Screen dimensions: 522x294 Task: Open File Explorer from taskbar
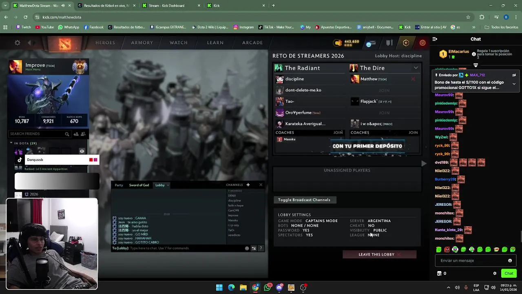243,287
